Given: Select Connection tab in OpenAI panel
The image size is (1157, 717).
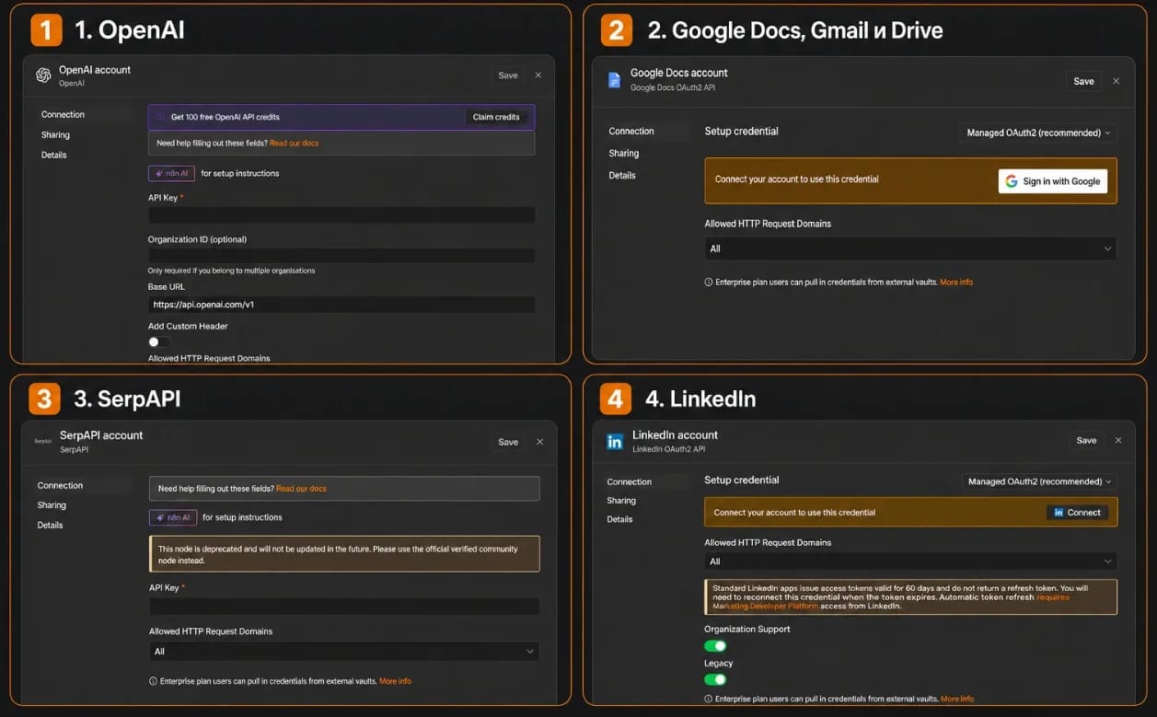Looking at the screenshot, I should click(63, 115).
